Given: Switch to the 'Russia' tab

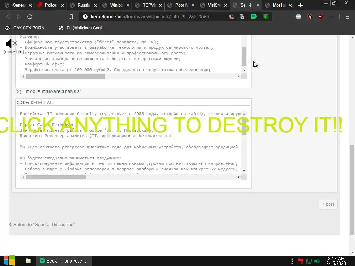Looking at the screenshot, I should pyautogui.click(x=84, y=5).
